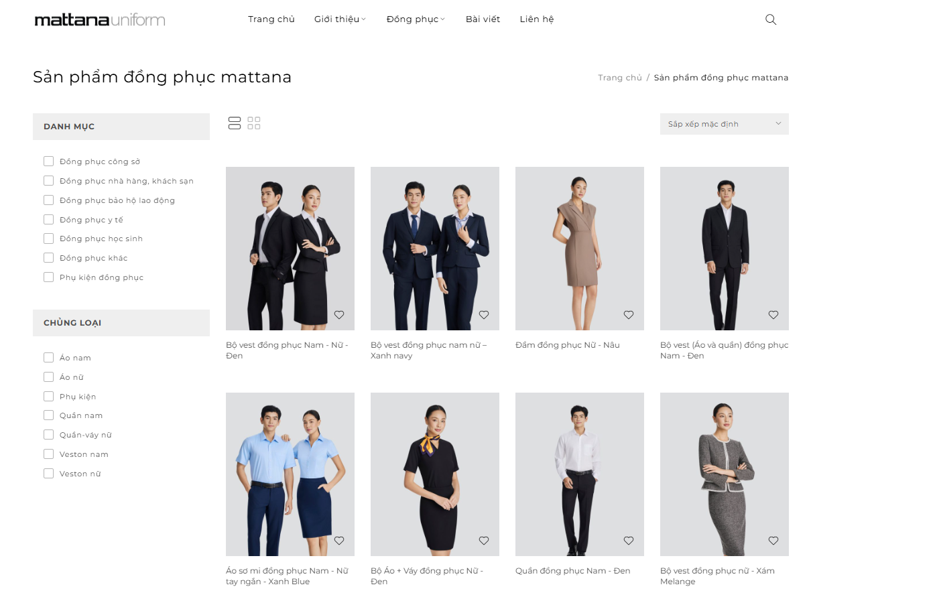Toggle the Veston nữ filter

click(x=48, y=473)
